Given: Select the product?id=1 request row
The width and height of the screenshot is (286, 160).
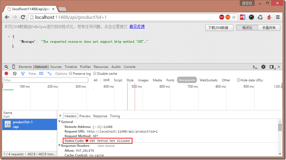Looking at the screenshot, I should click(29, 124).
